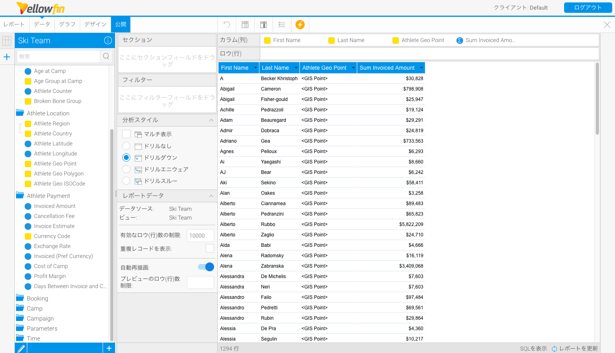Click the Yellowfin logo
Viewport: 615px width, 353px height.
point(40,8)
